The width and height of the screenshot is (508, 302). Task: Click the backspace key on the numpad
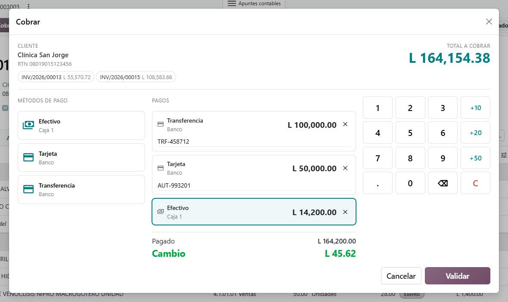click(443, 183)
